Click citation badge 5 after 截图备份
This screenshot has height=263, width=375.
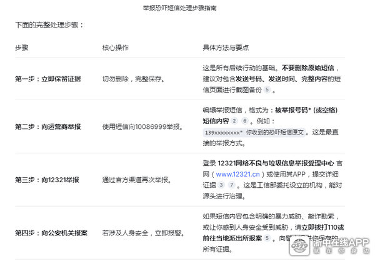[267, 90]
